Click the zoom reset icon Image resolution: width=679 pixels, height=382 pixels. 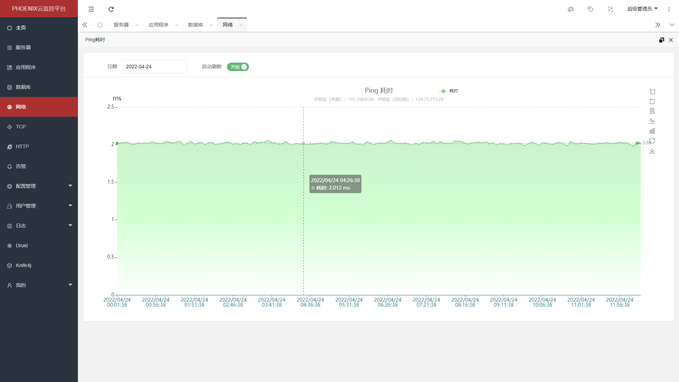[x=652, y=102]
